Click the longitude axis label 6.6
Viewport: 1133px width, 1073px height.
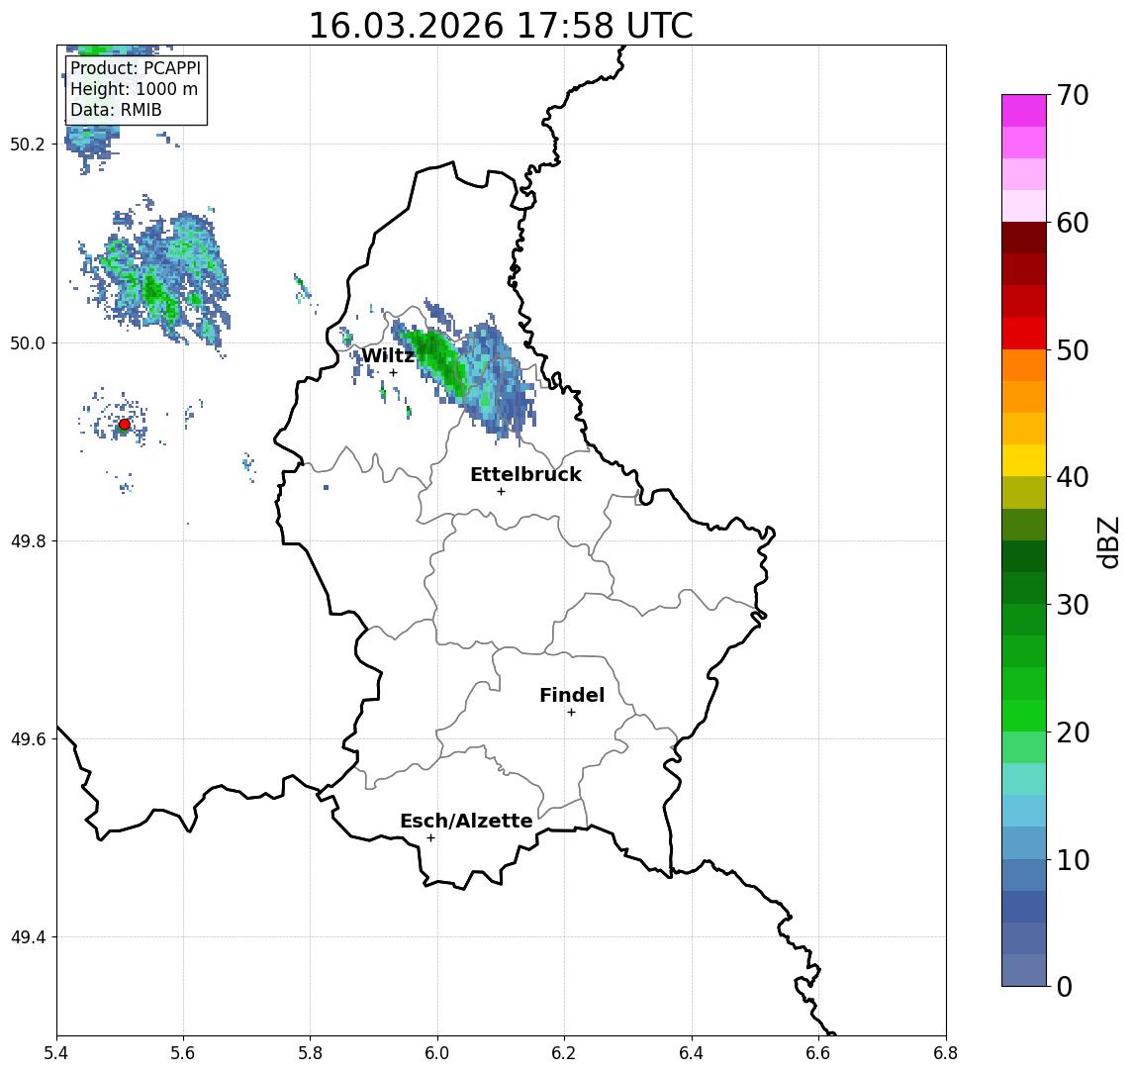pos(818,1053)
